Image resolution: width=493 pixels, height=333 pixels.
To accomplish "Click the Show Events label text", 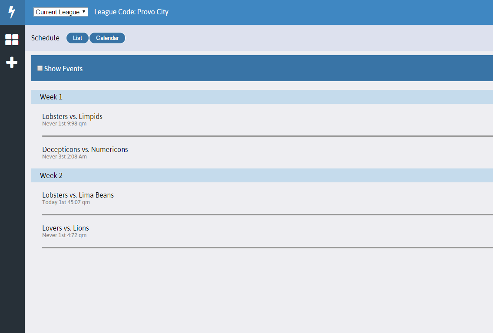I will 63,69.
